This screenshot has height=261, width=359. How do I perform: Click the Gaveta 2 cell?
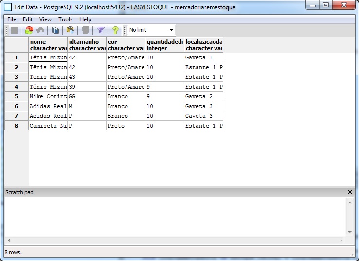coord(203,96)
